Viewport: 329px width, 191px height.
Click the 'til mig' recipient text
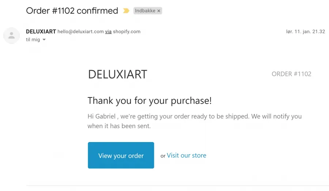coord(33,39)
